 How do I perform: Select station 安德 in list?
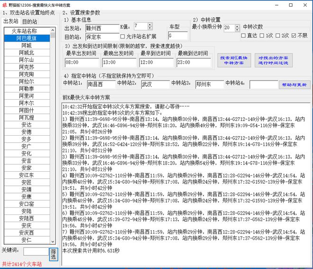click(x=27, y=132)
